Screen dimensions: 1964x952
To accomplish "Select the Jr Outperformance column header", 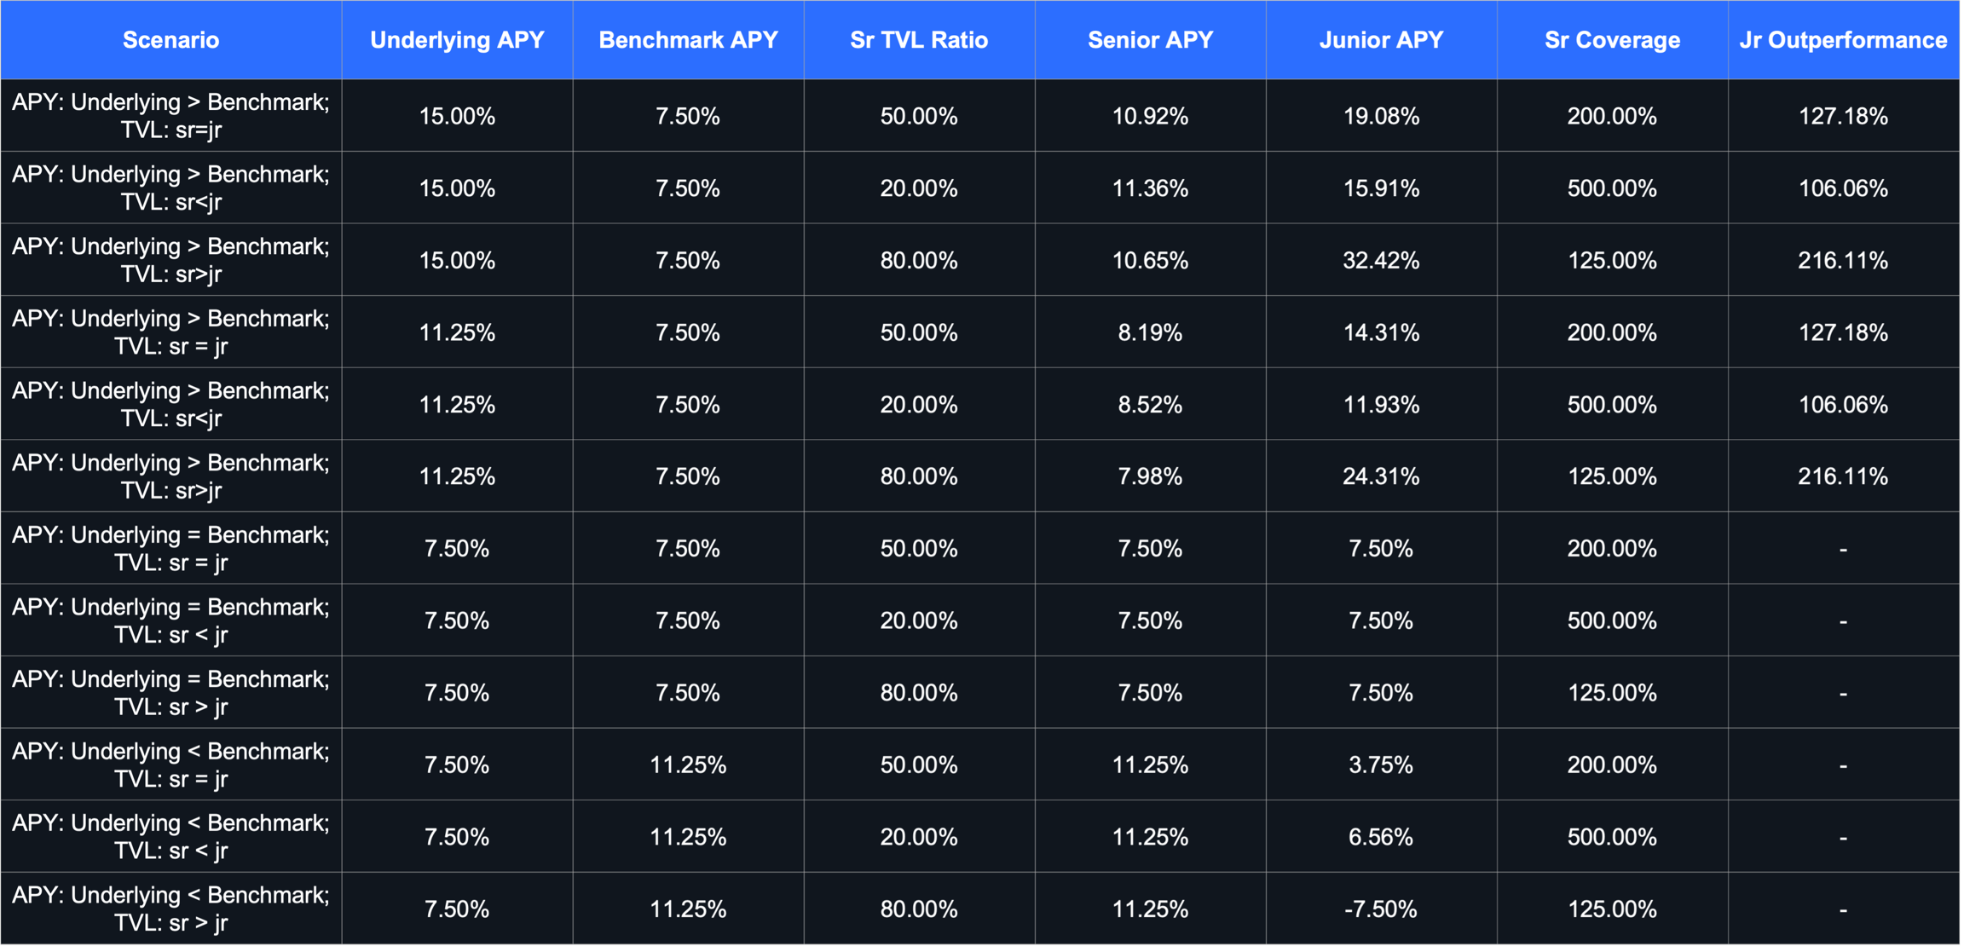I will [x=1843, y=40].
